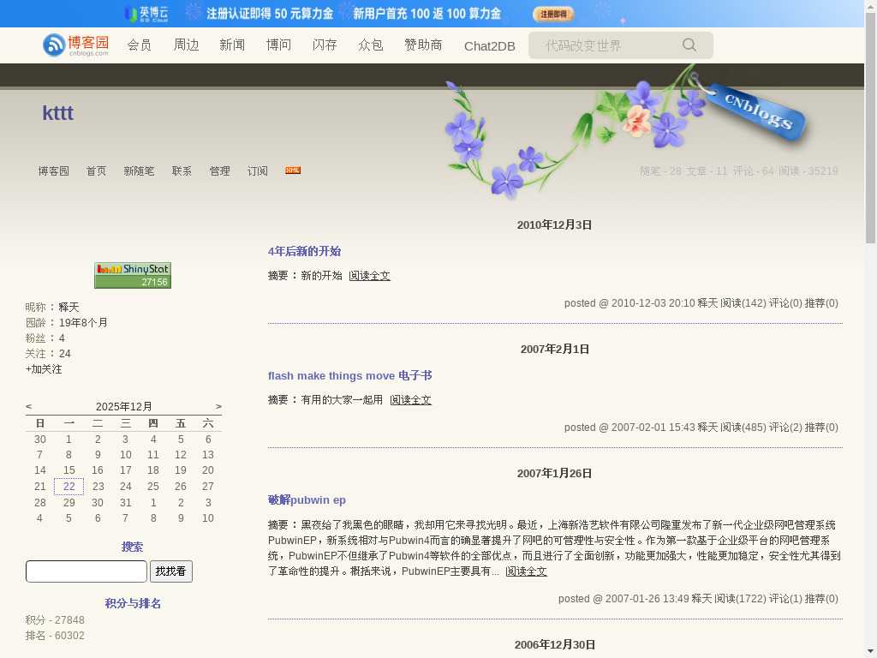This screenshot has height=658, width=877.
Task: Focus the sidebar search text field
Action: pos(87,571)
